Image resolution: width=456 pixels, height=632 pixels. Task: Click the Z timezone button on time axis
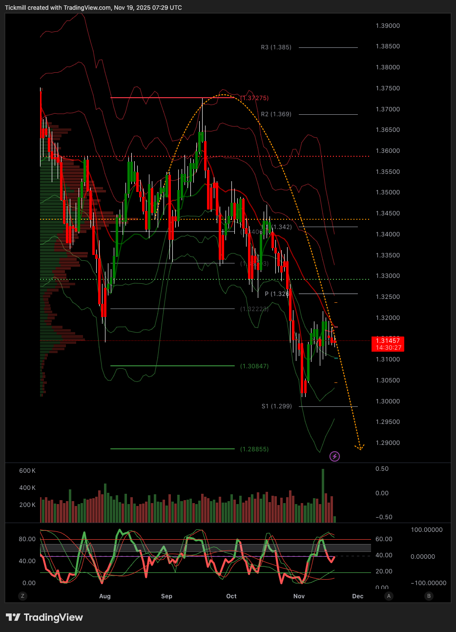[x=22, y=596]
